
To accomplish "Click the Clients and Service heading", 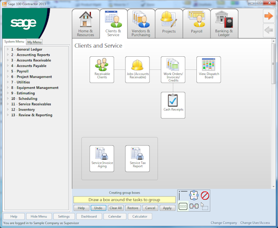I will (x=98, y=46).
